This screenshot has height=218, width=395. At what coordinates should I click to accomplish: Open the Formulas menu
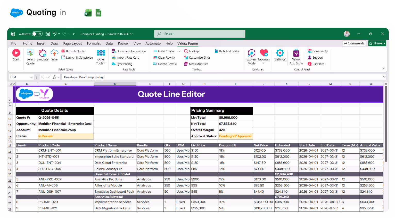[94, 43]
